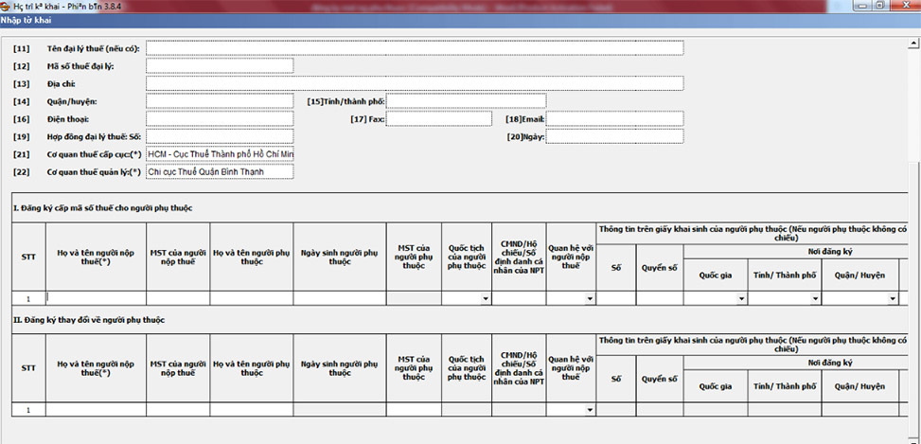Click MST của người nộp thuế cell in section II
Viewport: 921px width, 444px height.
click(x=178, y=409)
